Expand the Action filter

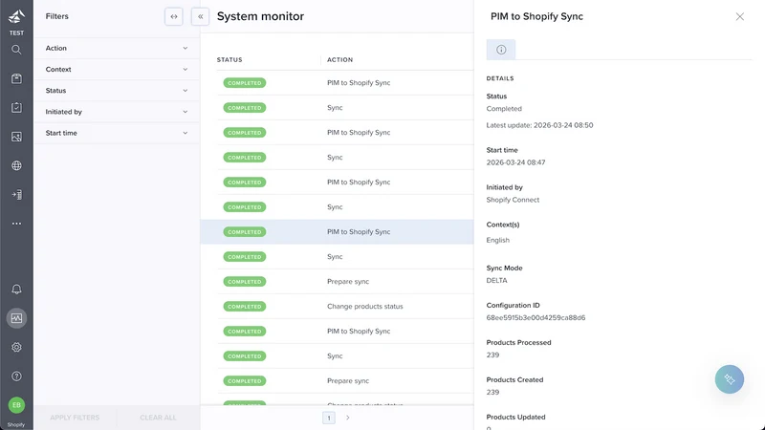coord(117,49)
